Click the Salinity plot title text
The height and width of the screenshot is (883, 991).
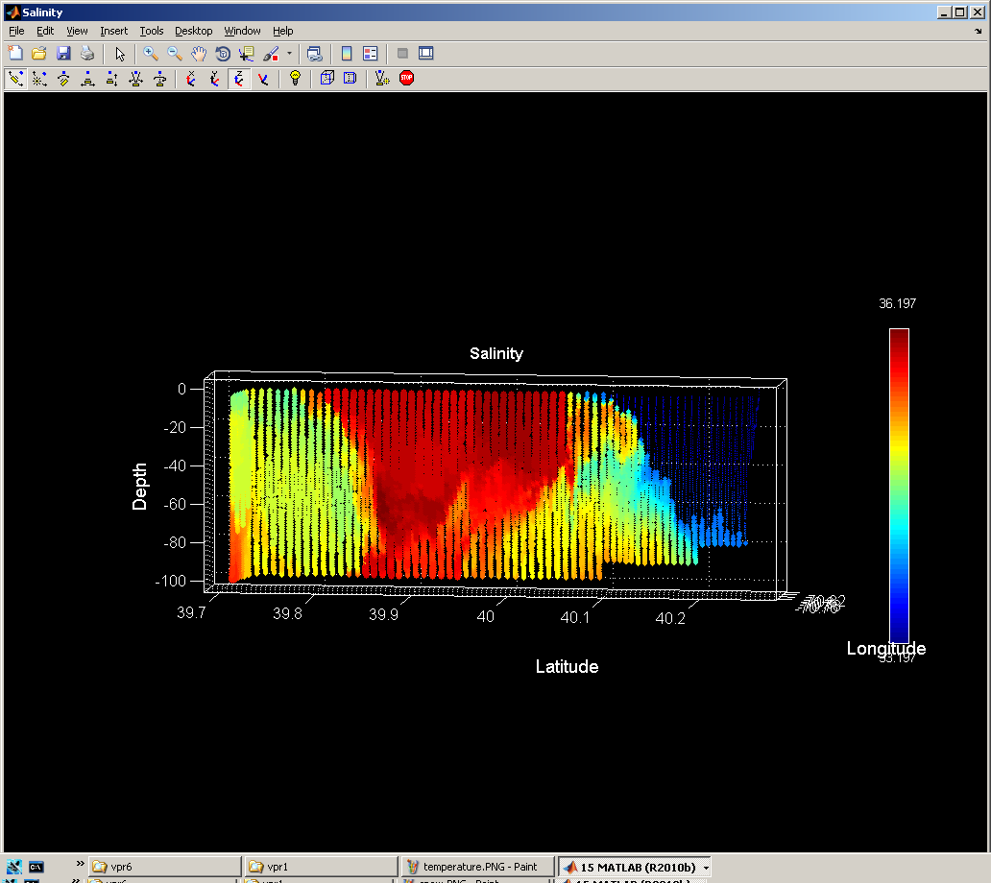(495, 353)
